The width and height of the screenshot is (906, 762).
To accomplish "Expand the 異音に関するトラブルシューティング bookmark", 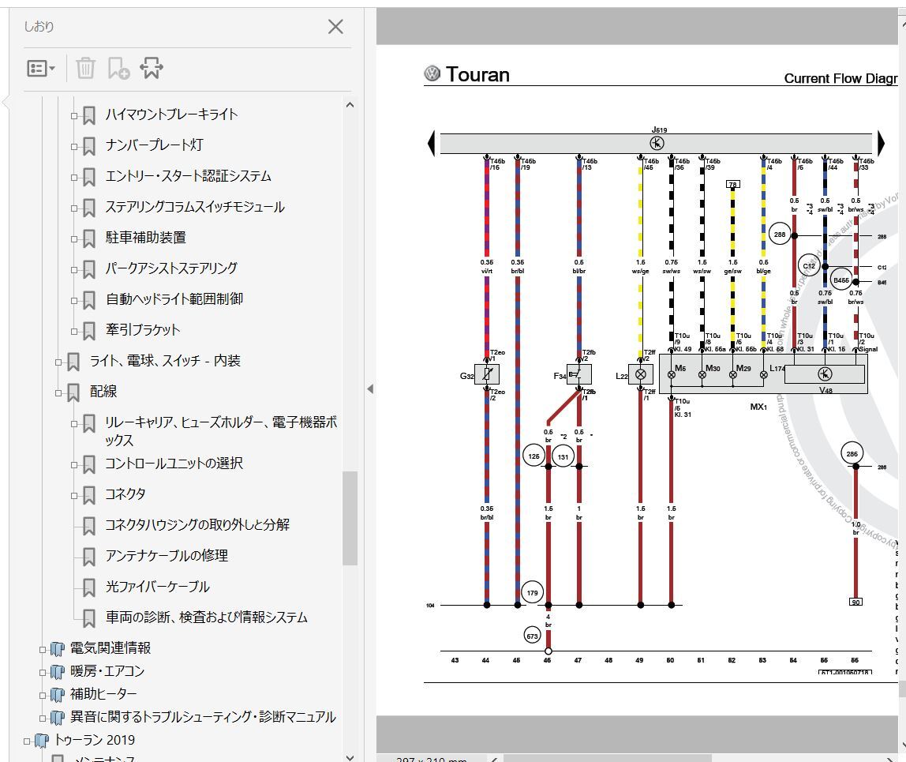I will click(x=43, y=719).
